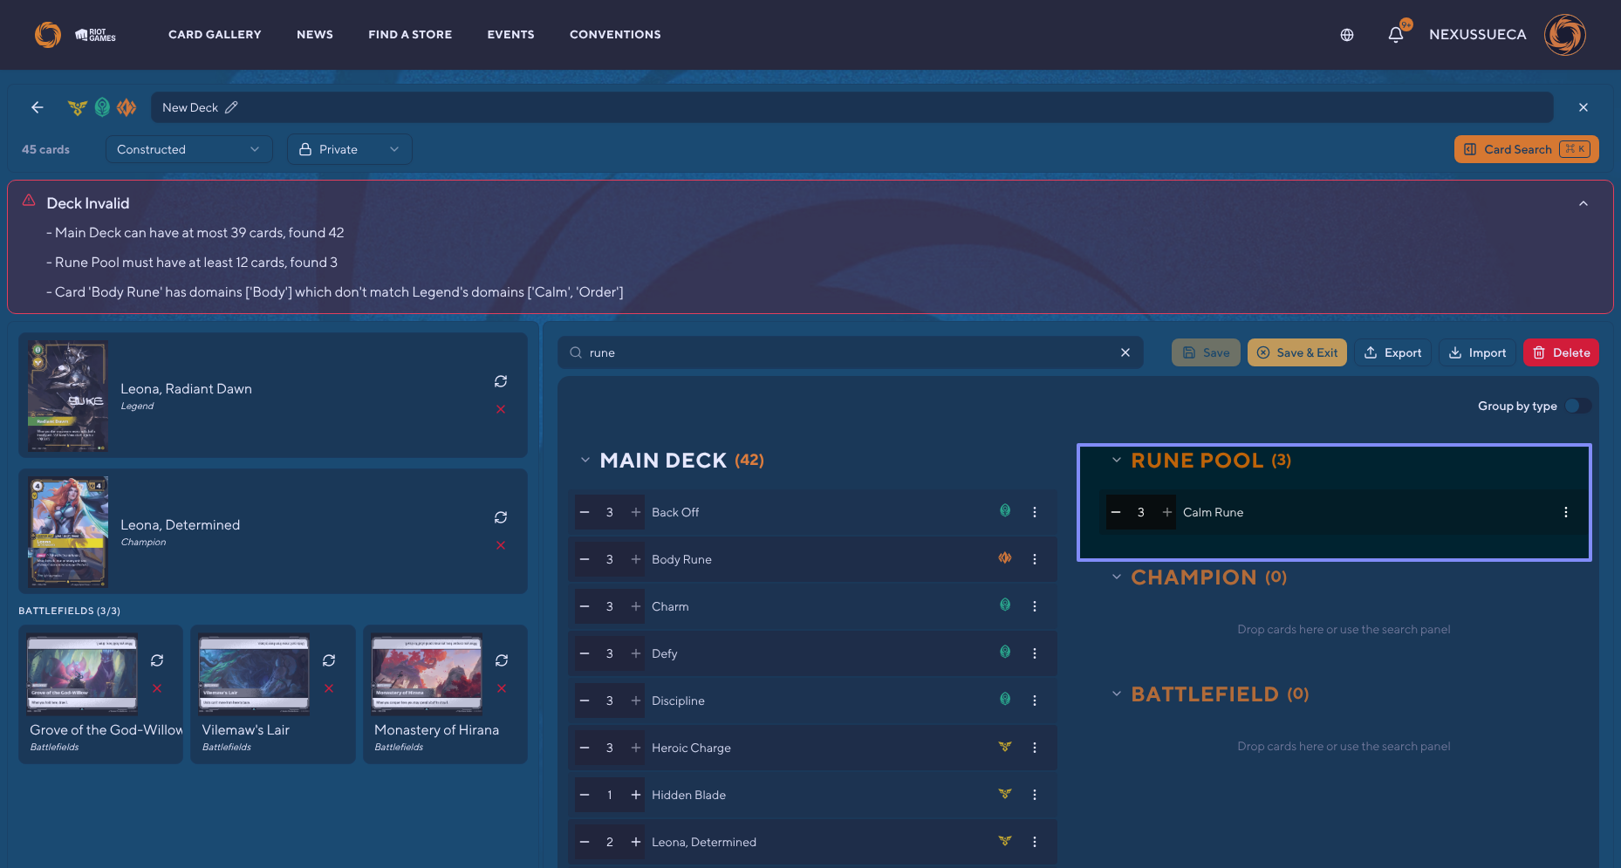Viewport: 1621px width, 868px height.
Task: Remove Grove of the God-Willow battlefield
Action: click(x=157, y=688)
